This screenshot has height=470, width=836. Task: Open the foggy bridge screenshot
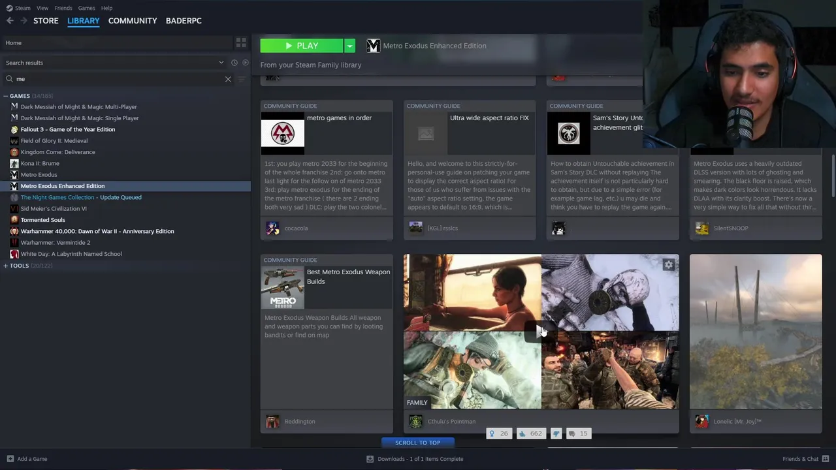point(756,332)
